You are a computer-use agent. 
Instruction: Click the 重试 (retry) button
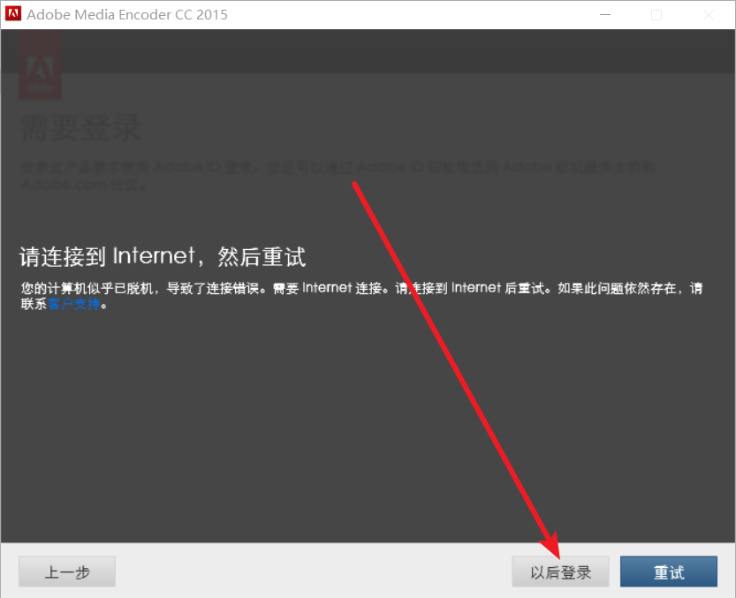point(668,572)
